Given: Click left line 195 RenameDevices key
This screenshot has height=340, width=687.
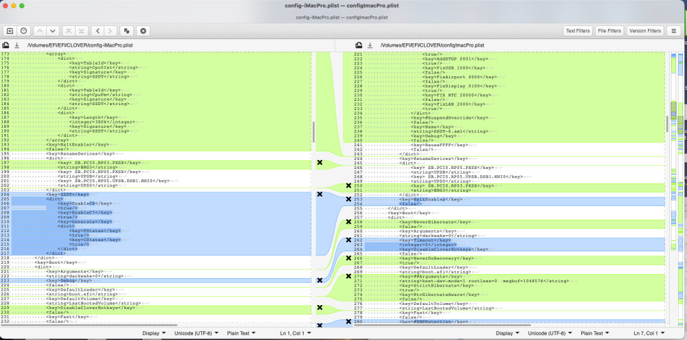Looking at the screenshot, I should 80,154.
